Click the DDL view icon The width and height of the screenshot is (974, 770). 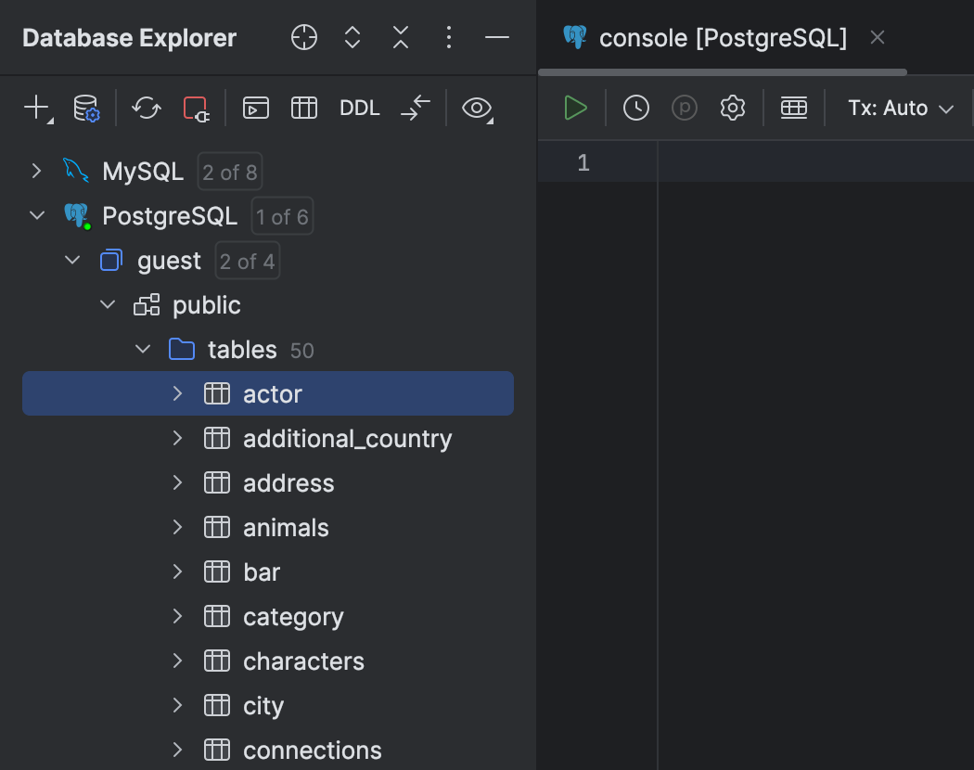point(359,108)
